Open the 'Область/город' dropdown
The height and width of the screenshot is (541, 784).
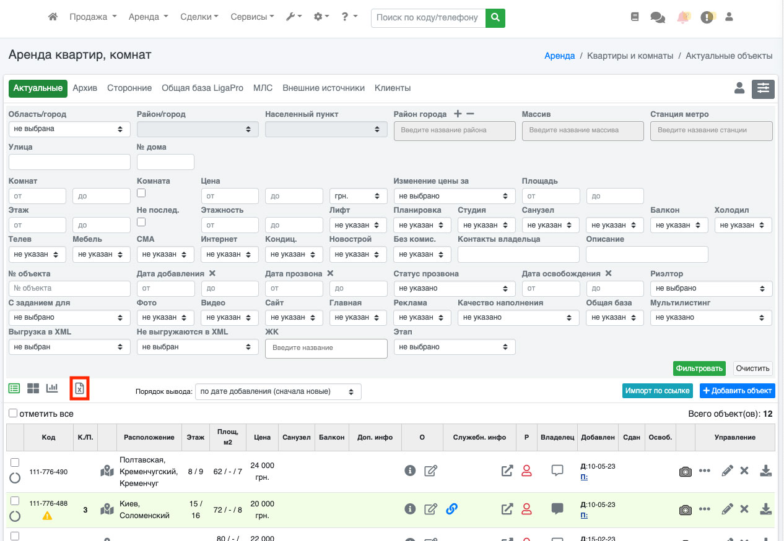(69, 129)
